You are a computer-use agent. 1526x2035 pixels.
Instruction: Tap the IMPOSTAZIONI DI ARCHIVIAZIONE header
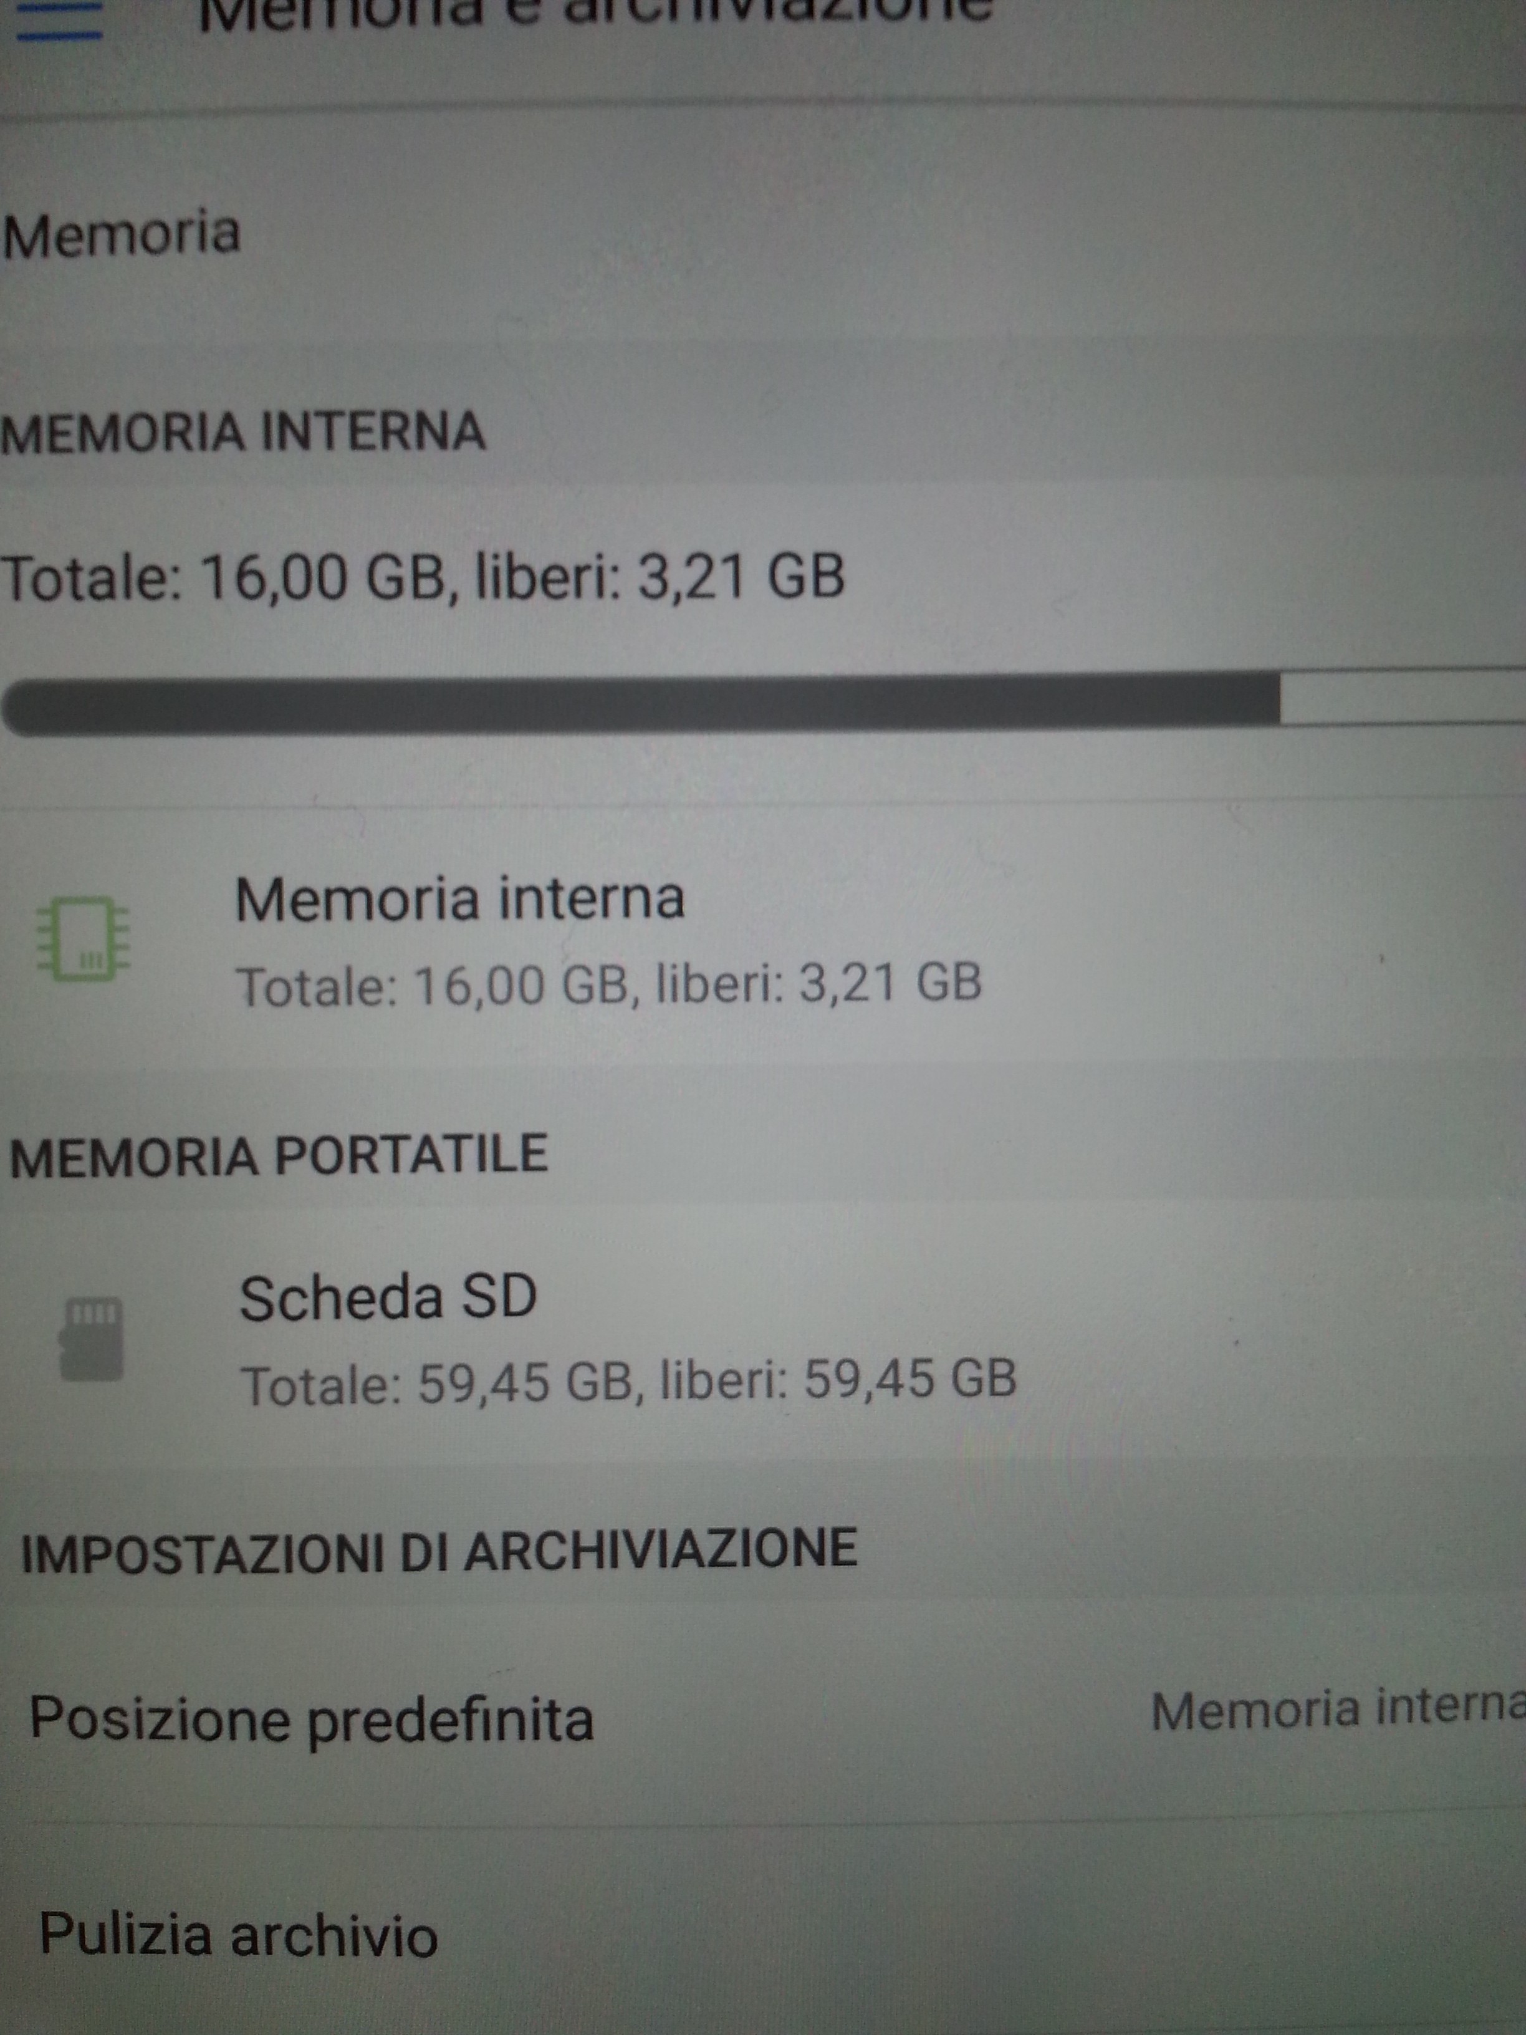click(439, 1549)
